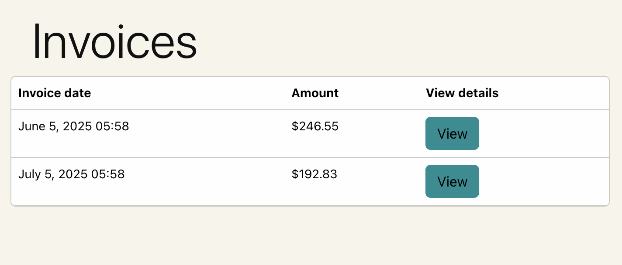Click the July invoice's date text
The image size is (622, 265).
pyautogui.click(x=71, y=174)
